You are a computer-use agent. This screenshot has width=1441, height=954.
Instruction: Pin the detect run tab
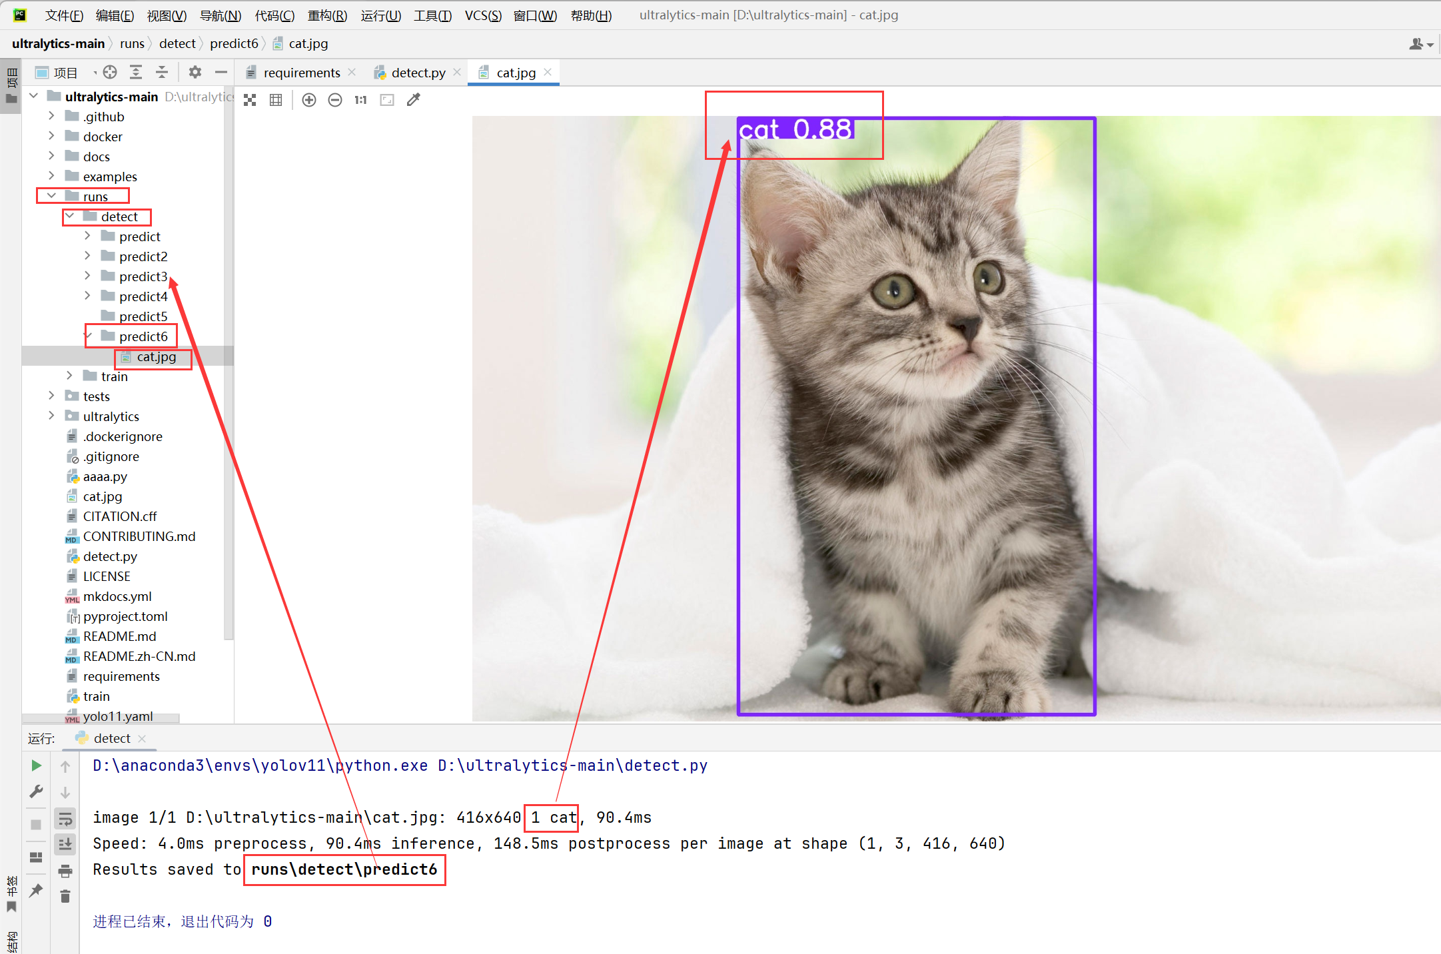tap(36, 891)
